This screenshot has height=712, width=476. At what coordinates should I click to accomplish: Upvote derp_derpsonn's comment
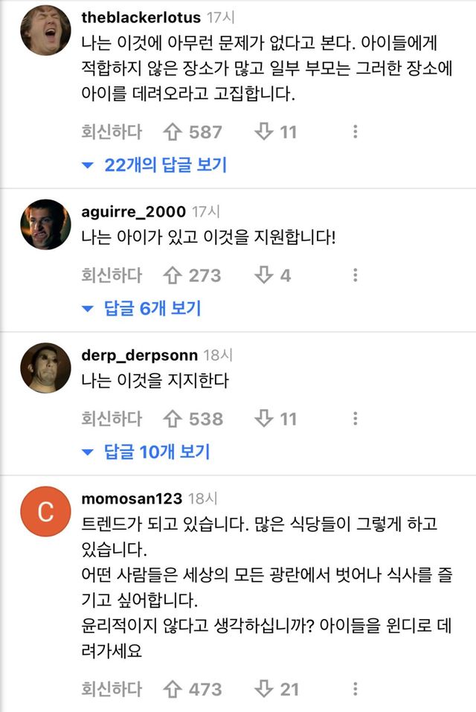[173, 419]
